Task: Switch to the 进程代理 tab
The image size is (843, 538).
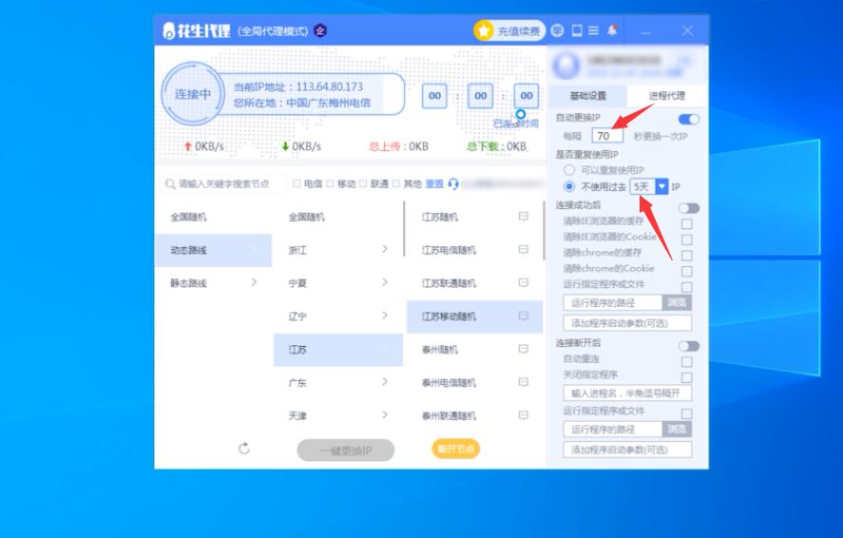Action: click(x=667, y=96)
